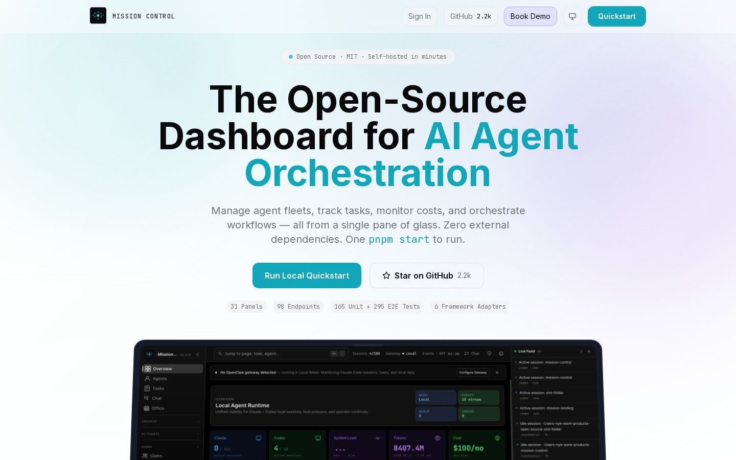Viewport: 736px width, 460px height.
Task: Click the Sign In button
Action: pyautogui.click(x=419, y=16)
